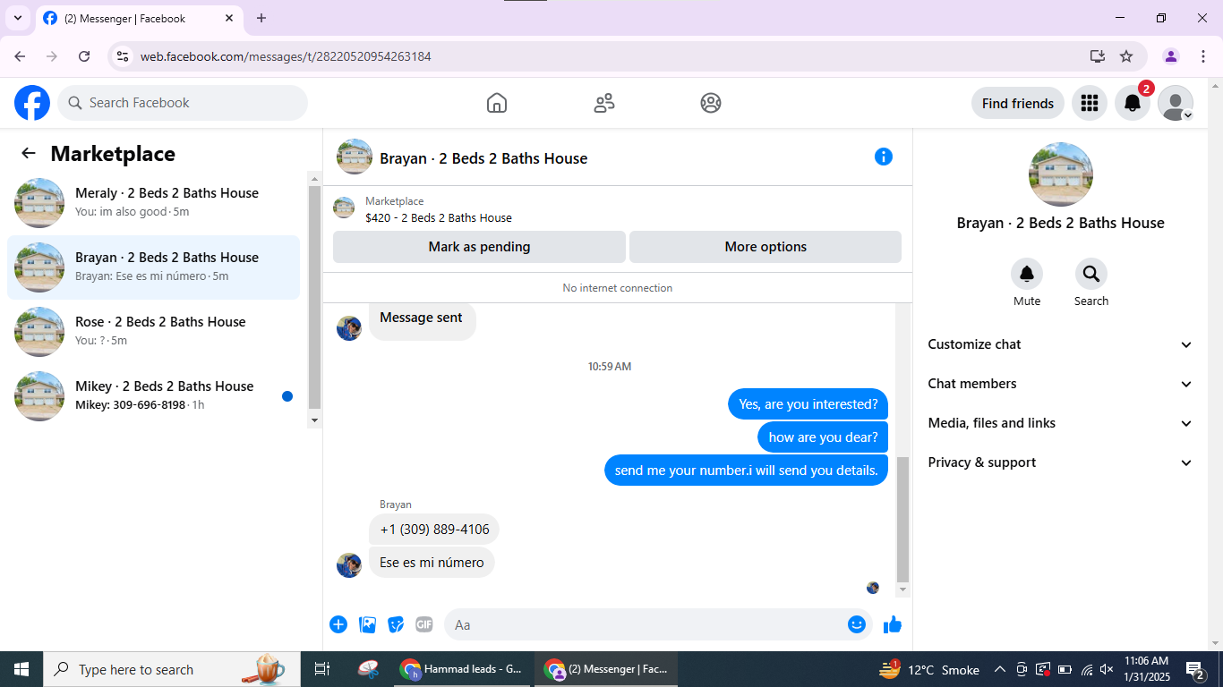
Task: Click the Windows taskbar search box
Action: (172, 669)
